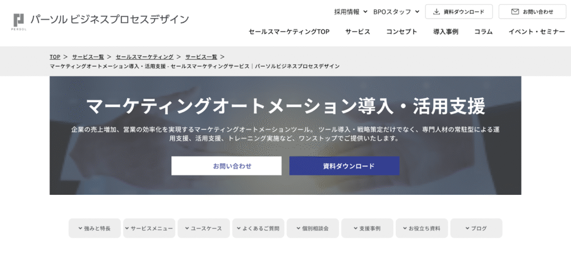The height and width of the screenshot is (265, 571).
Task: Click the TOP breadcrumb link
Action: click(55, 57)
